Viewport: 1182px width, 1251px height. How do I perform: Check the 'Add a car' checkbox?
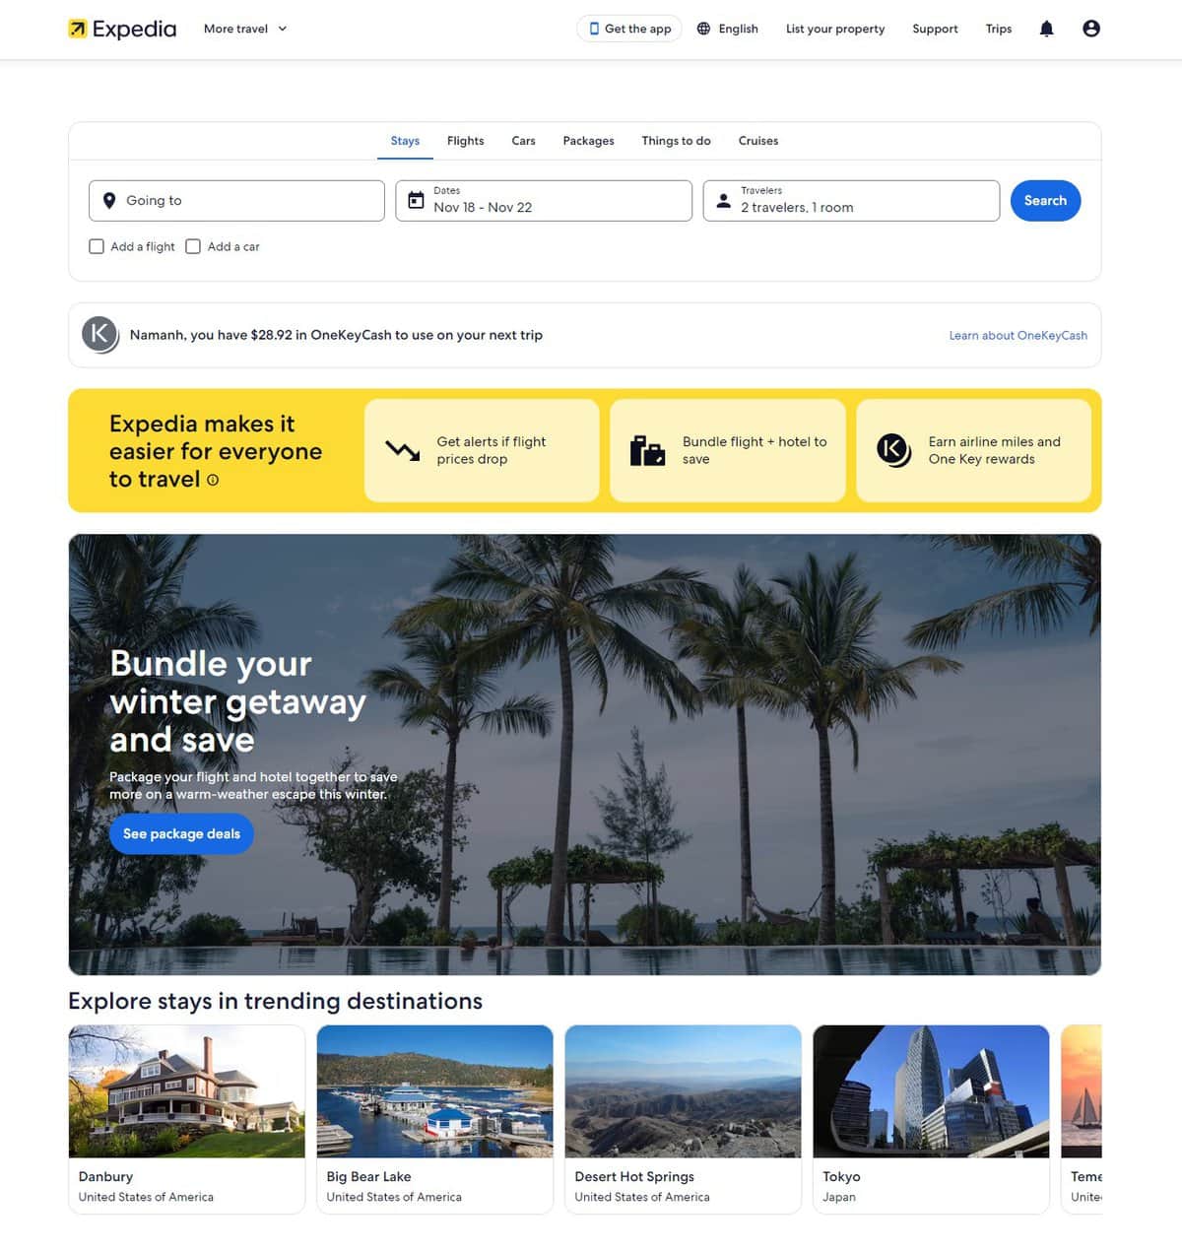pyautogui.click(x=193, y=246)
